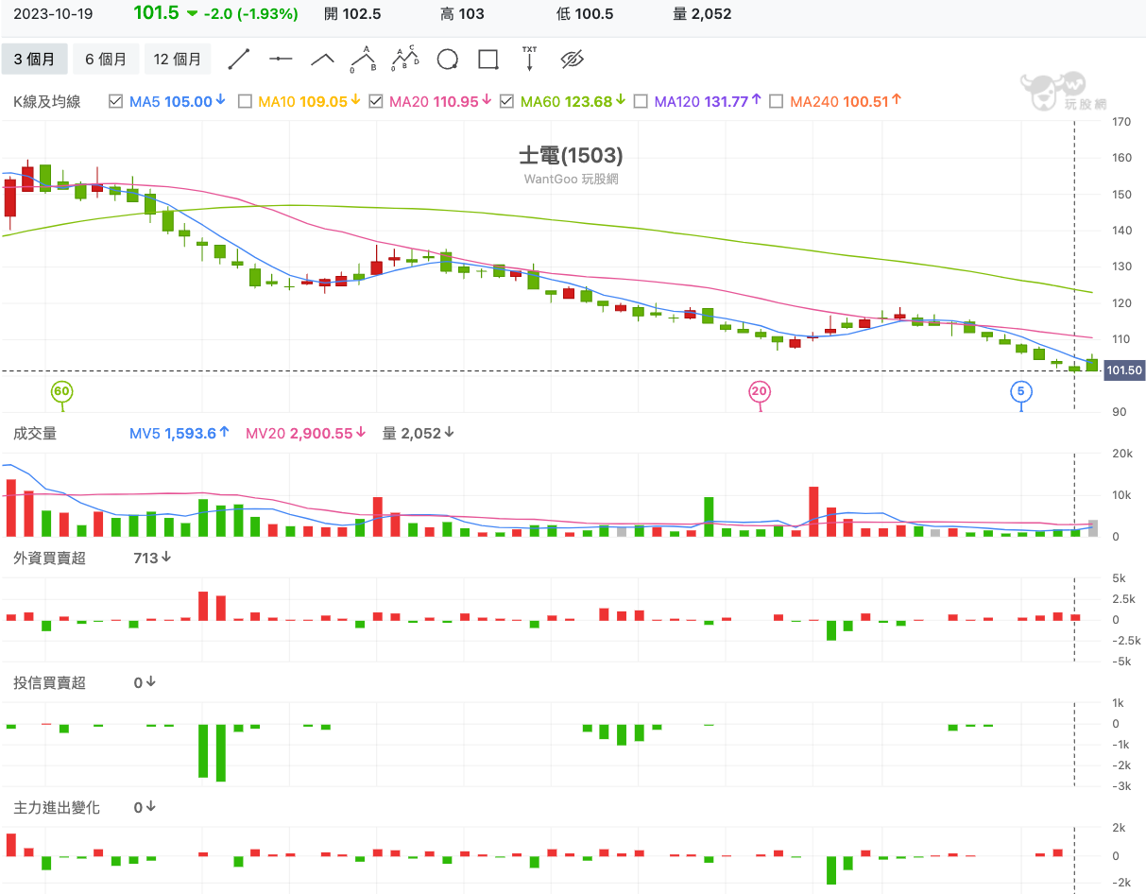The image size is (1146, 894).
Task: Select the rectangle drawing tool
Action: coord(488,60)
